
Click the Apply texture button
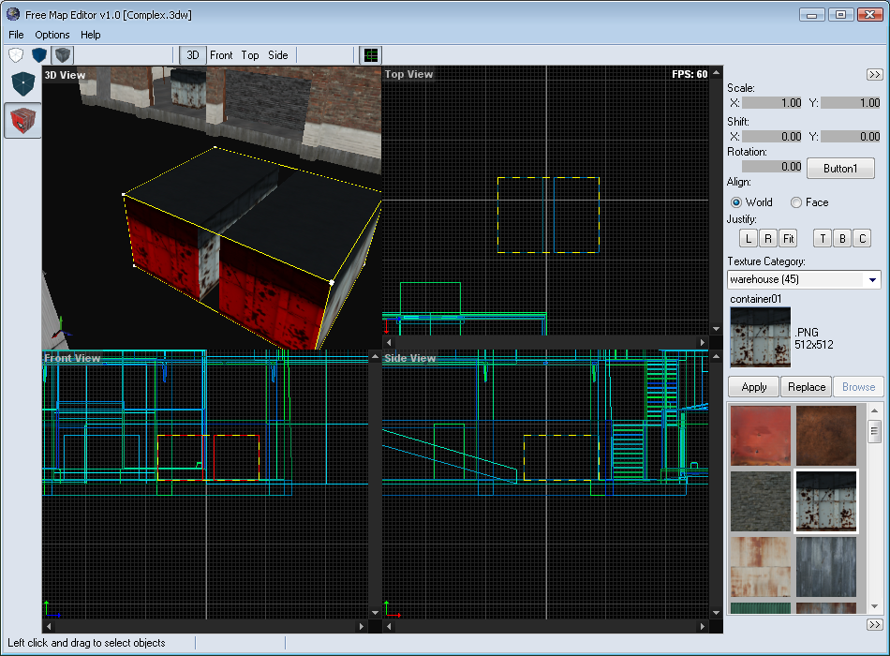[x=754, y=387]
